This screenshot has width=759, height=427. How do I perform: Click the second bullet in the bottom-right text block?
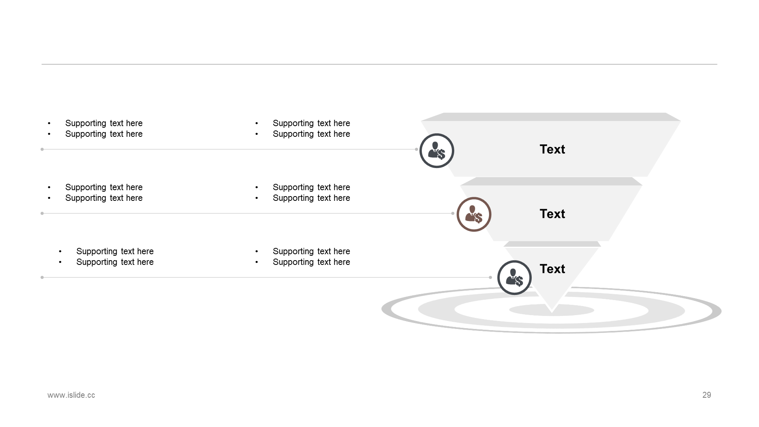[311, 262]
